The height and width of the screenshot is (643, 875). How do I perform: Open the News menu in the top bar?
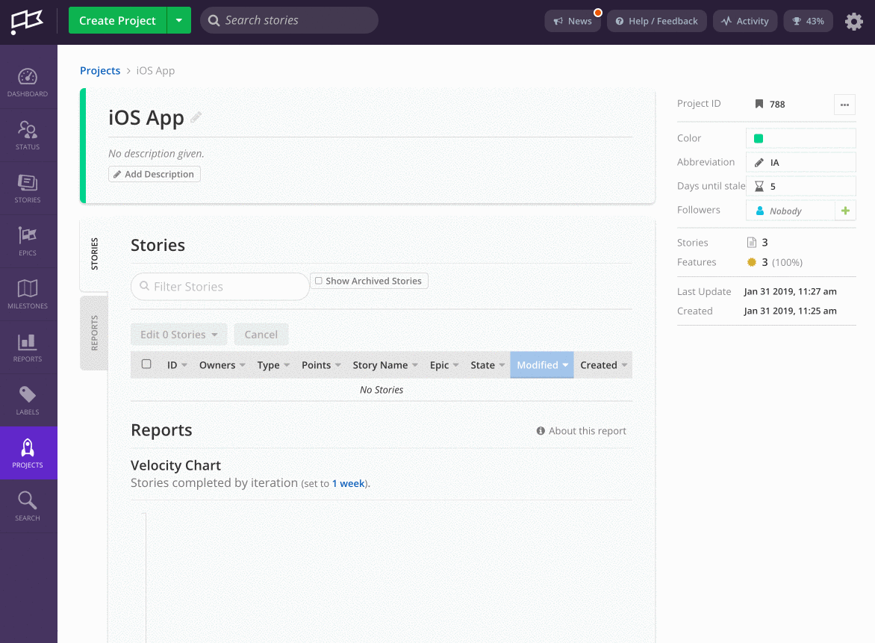[573, 21]
